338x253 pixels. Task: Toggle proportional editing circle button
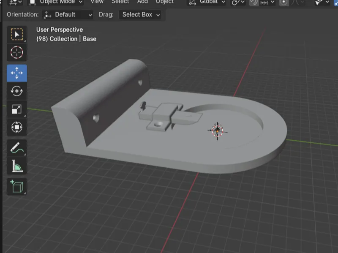283,2
